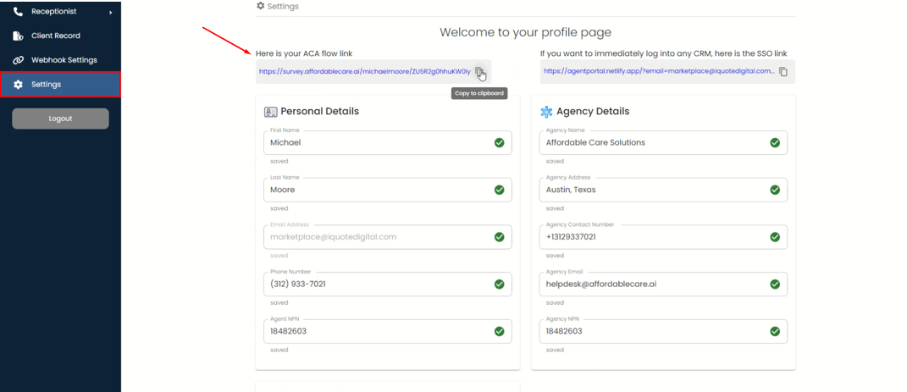This screenshot has width=907, height=392.
Task: Edit the Agency Email field
Action: click(663, 284)
